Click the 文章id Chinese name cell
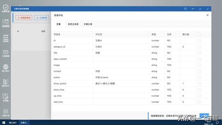The height and width of the screenshot is (125, 222). click(99, 41)
